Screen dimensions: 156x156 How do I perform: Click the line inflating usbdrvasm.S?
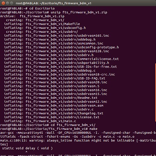coord(52,87)
